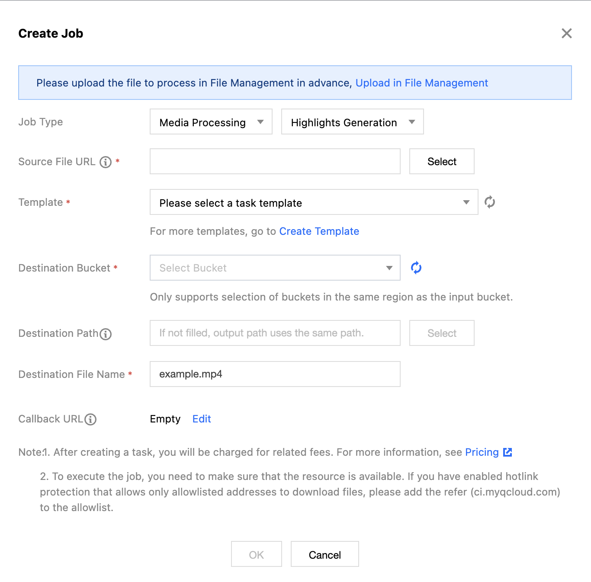Screen dimensions: 591x582
Task: Click the Destination Path input field
Action: point(275,333)
